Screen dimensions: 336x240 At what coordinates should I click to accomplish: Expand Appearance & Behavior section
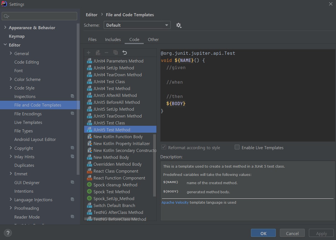point(5,28)
